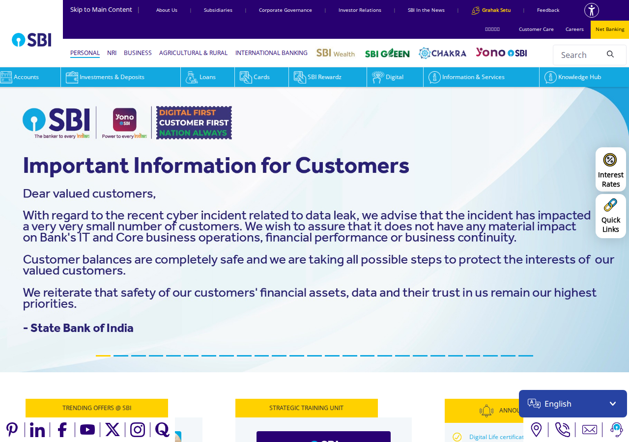Viewport: 629px width, 442px height.
Task: Open the Facebook social icon
Action: click(x=62, y=430)
